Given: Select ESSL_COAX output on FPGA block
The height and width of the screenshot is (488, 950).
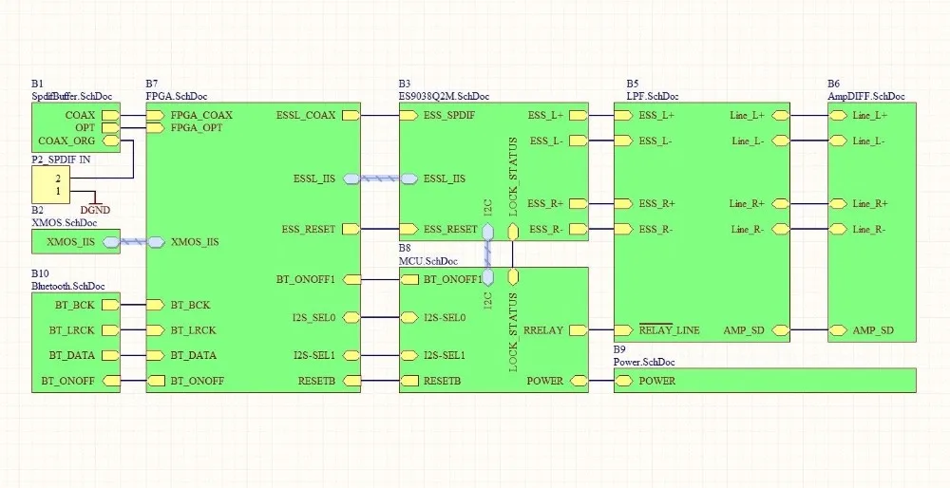Looking at the screenshot, I should coord(351,115).
